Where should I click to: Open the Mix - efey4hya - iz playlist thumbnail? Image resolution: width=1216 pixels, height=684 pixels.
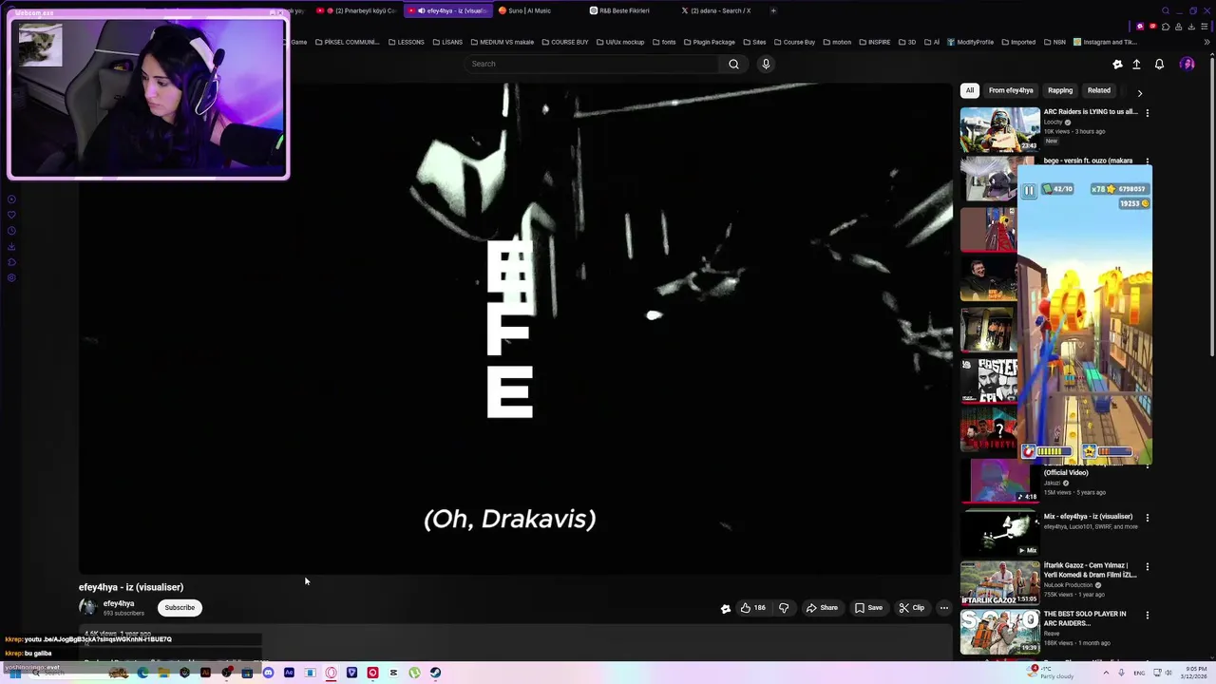999,532
